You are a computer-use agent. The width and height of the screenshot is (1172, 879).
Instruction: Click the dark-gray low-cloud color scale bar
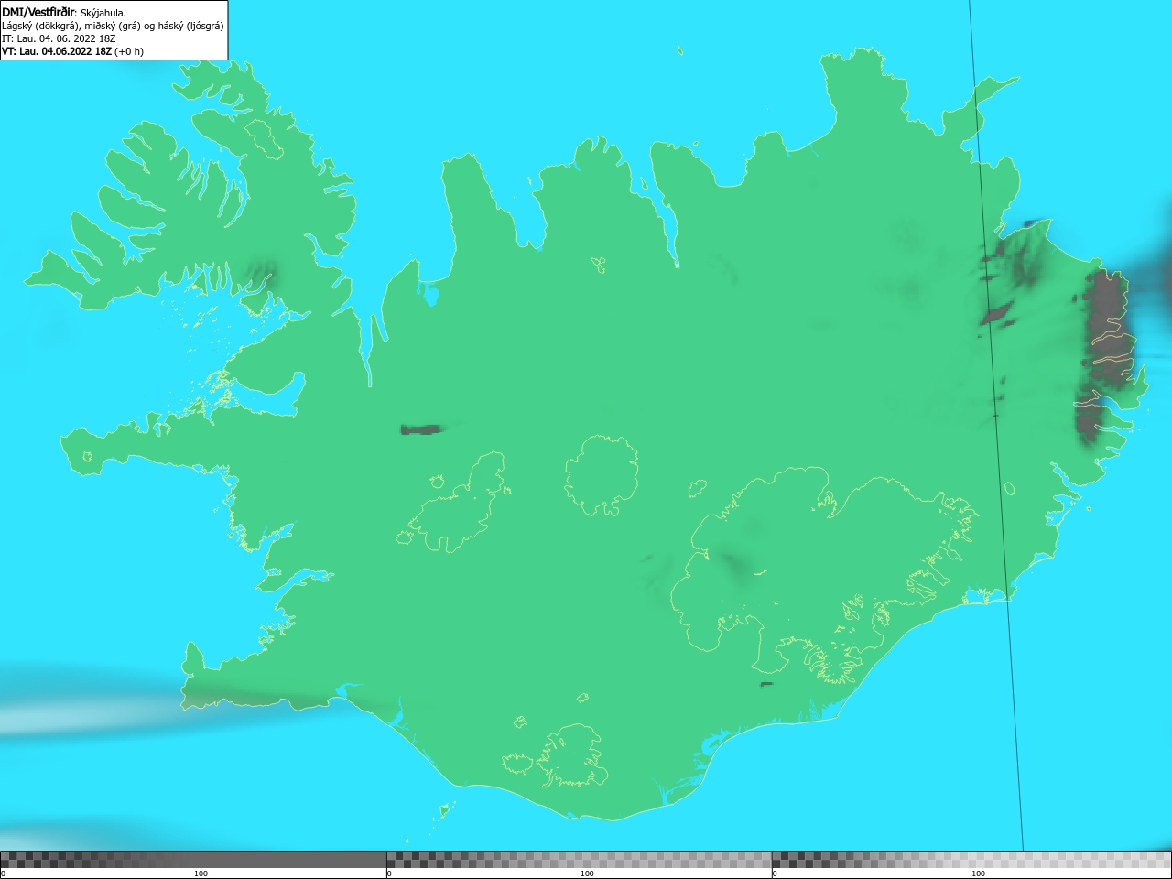pyautogui.click(x=193, y=860)
